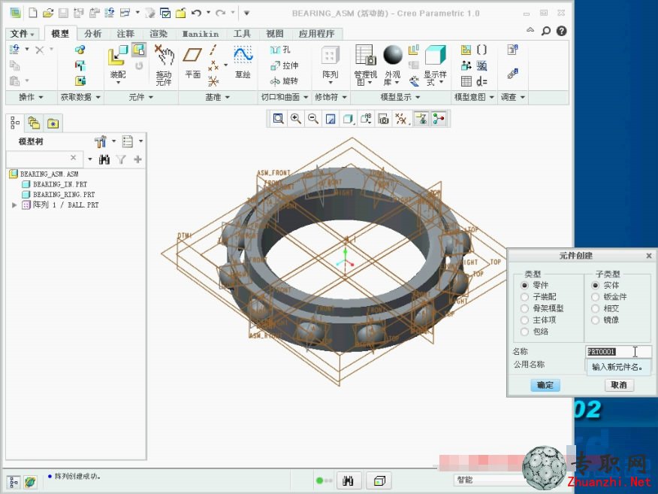
Task: Click the search magnifier in title area
Action: (x=545, y=31)
